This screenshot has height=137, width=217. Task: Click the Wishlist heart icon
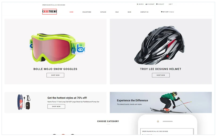pyautogui.click(x=157, y=4)
